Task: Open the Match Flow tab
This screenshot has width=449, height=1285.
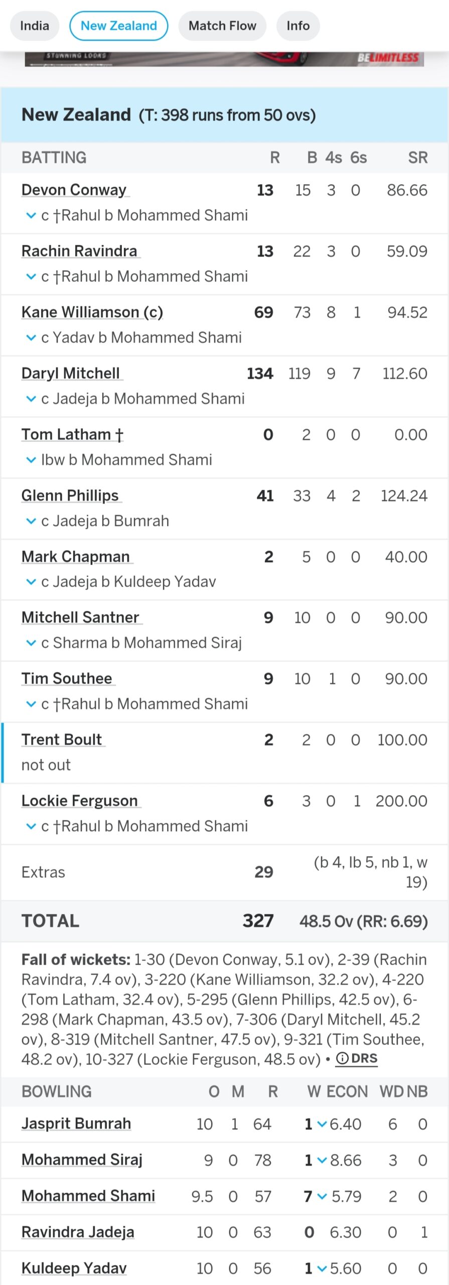Action: point(222,26)
